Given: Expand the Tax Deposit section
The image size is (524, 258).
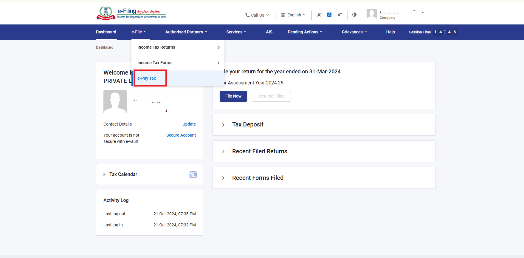Looking at the screenshot, I should pos(324,125).
